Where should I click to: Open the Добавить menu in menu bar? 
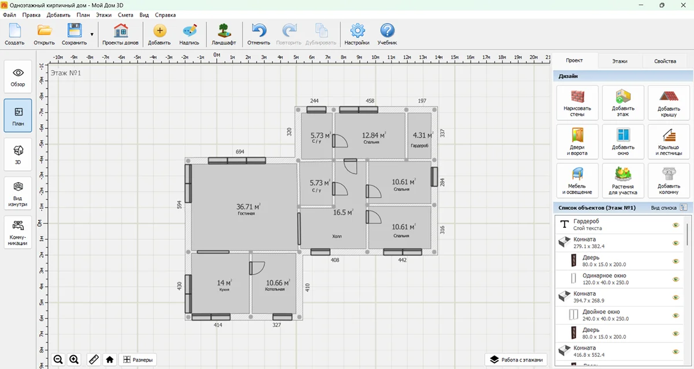pyautogui.click(x=58, y=15)
